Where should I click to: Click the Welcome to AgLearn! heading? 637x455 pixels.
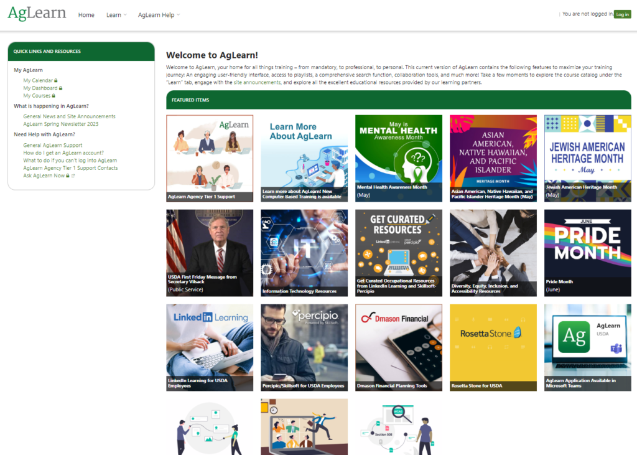pos(212,55)
